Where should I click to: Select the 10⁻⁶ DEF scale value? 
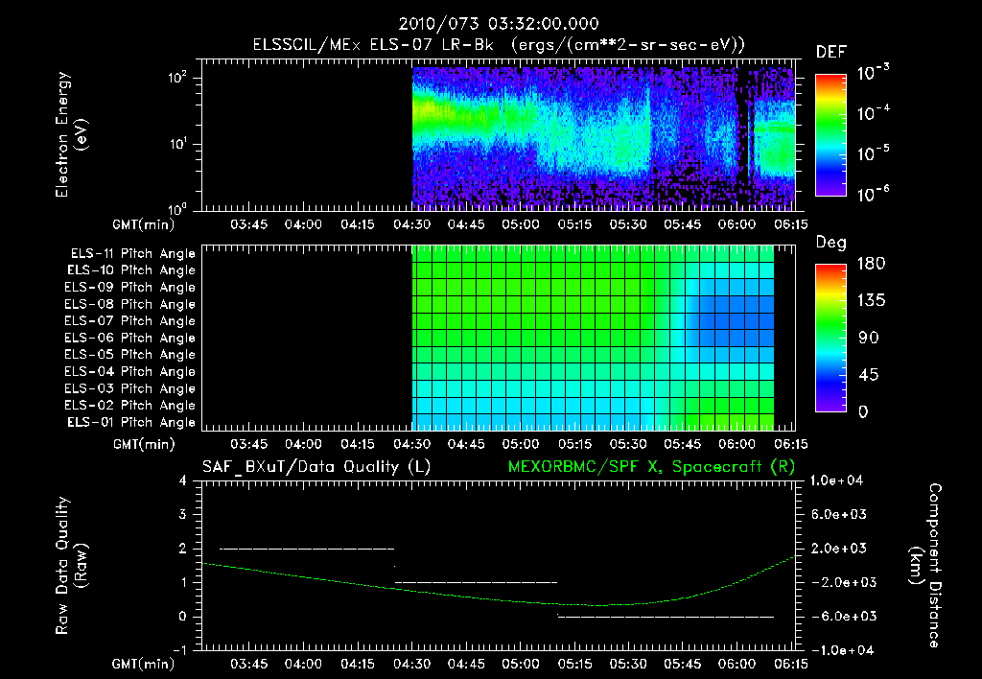[x=873, y=194]
